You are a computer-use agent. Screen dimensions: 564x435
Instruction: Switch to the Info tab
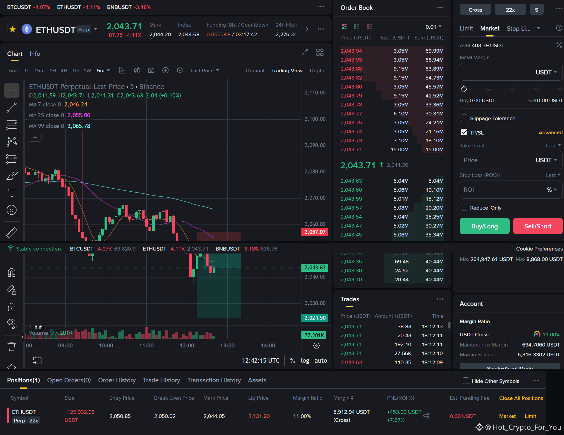[35, 54]
